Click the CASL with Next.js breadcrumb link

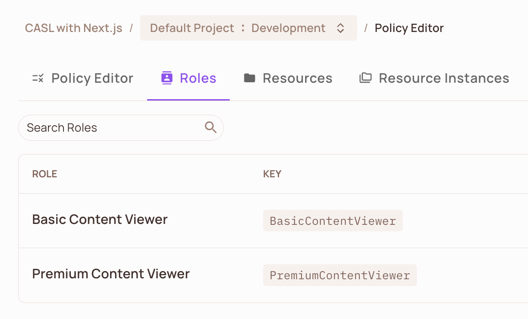tap(73, 28)
